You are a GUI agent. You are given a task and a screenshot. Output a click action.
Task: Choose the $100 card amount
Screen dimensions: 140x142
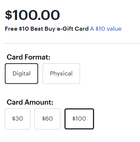point(79,119)
